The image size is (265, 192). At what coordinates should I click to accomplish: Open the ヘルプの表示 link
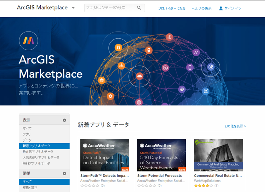[202, 8]
